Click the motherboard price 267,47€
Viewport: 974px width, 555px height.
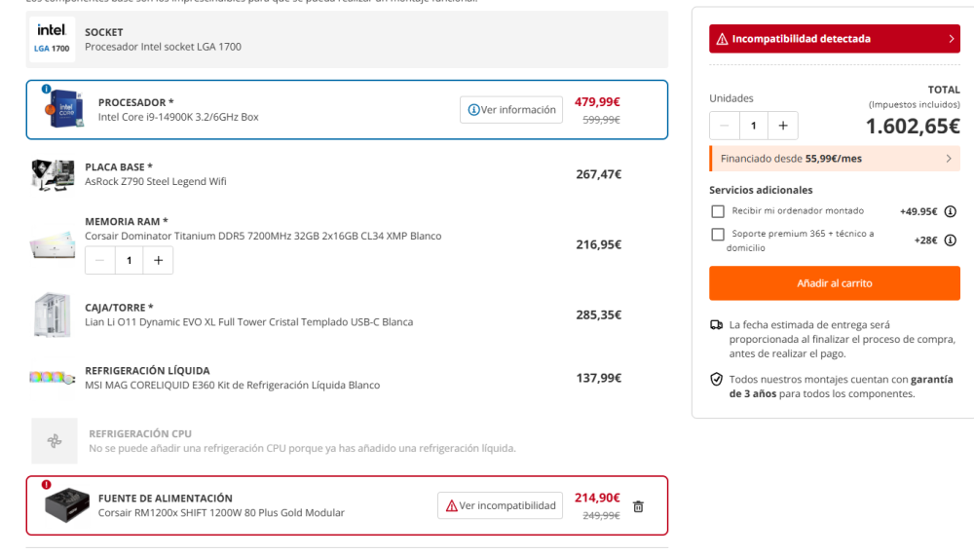[x=598, y=174]
